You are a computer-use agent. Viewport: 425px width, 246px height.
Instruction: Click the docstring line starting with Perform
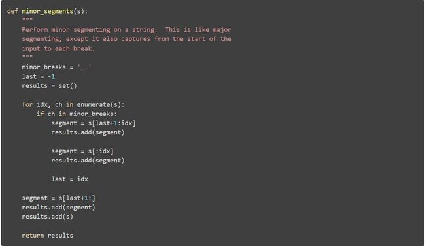(x=127, y=30)
